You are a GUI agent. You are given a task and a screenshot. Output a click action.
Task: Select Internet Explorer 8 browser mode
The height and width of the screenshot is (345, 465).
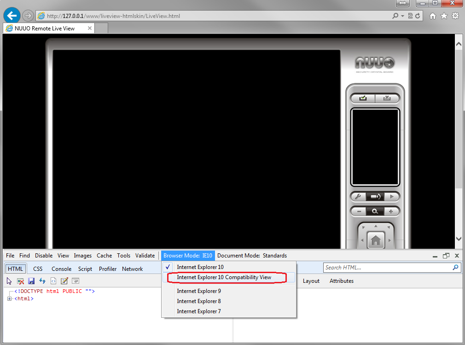point(199,301)
